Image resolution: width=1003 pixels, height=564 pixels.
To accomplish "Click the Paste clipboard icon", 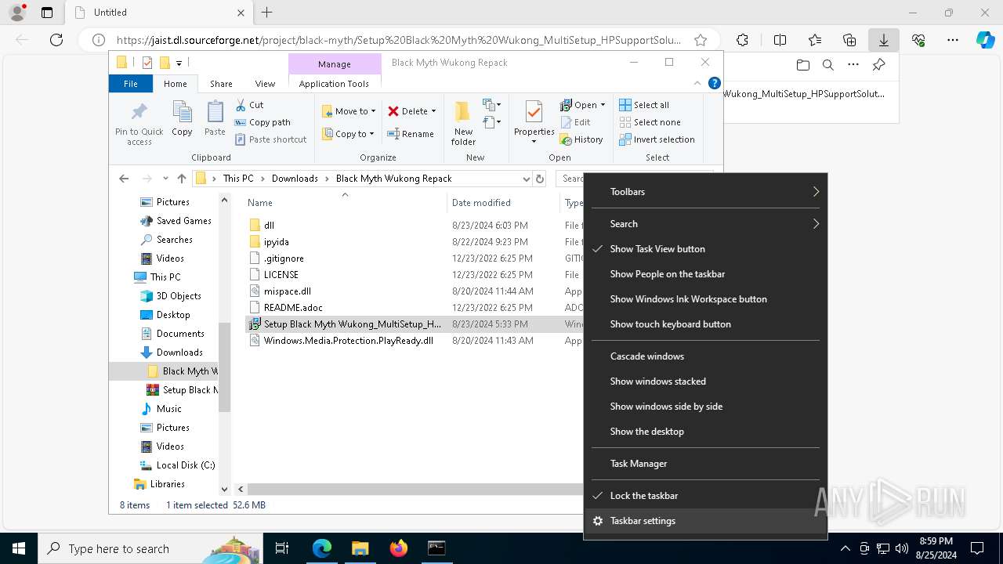I will (x=215, y=113).
